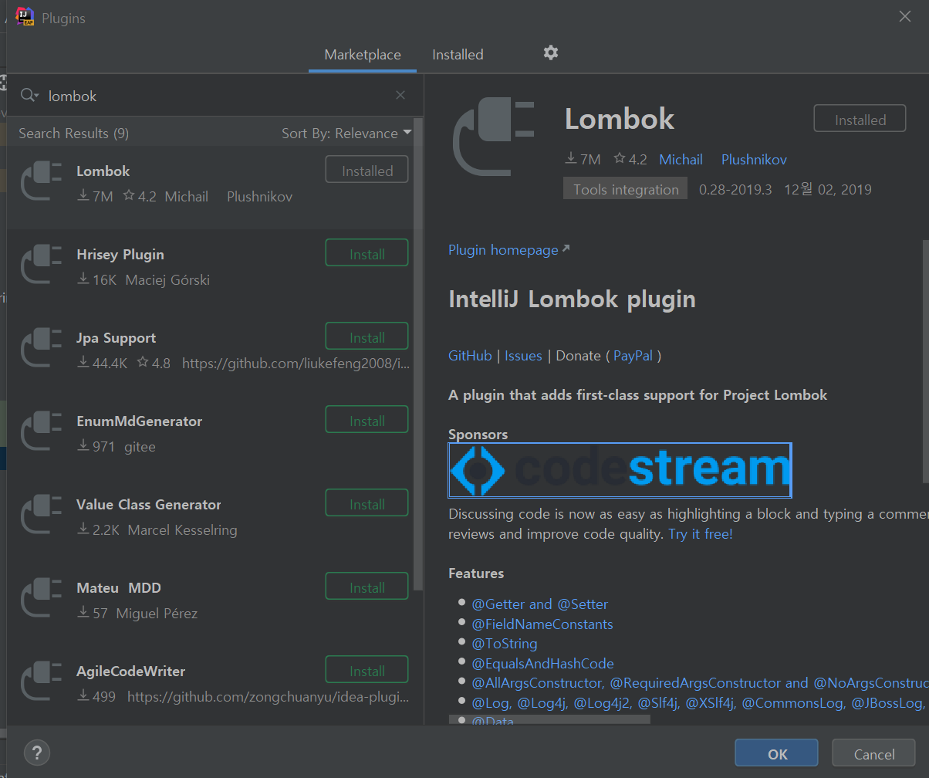Click the details horizontal scrollbar

549,719
